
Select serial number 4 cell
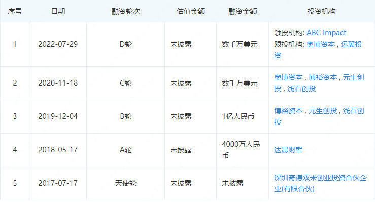click(15, 150)
